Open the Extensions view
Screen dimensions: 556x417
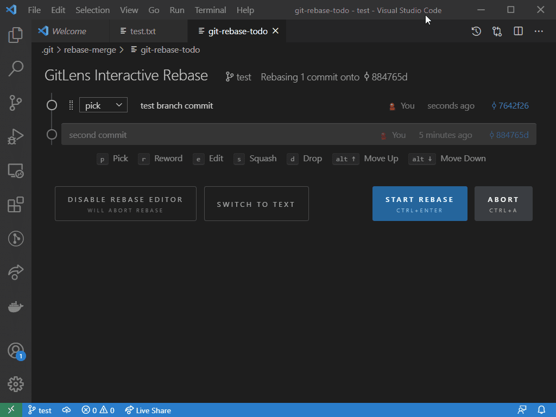pos(15,205)
